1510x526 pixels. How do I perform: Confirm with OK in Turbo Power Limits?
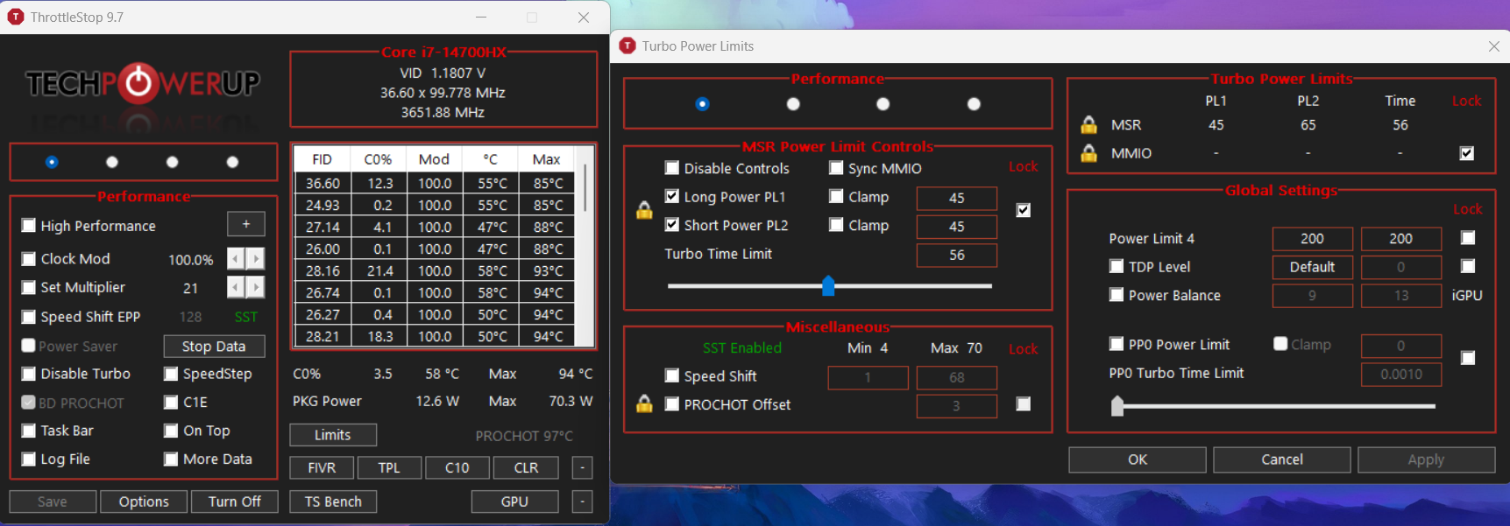pyautogui.click(x=1138, y=459)
